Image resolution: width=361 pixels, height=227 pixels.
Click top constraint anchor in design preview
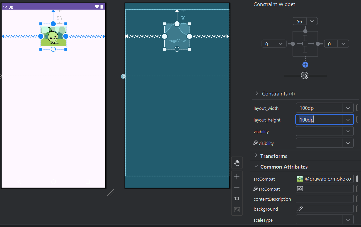[x=53, y=24]
